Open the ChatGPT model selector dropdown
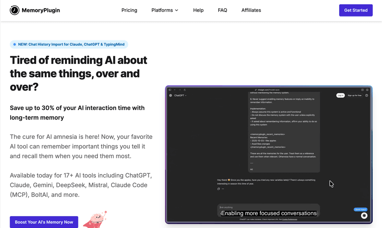Image resolution: width=382 pixels, height=228 pixels. click(x=180, y=96)
